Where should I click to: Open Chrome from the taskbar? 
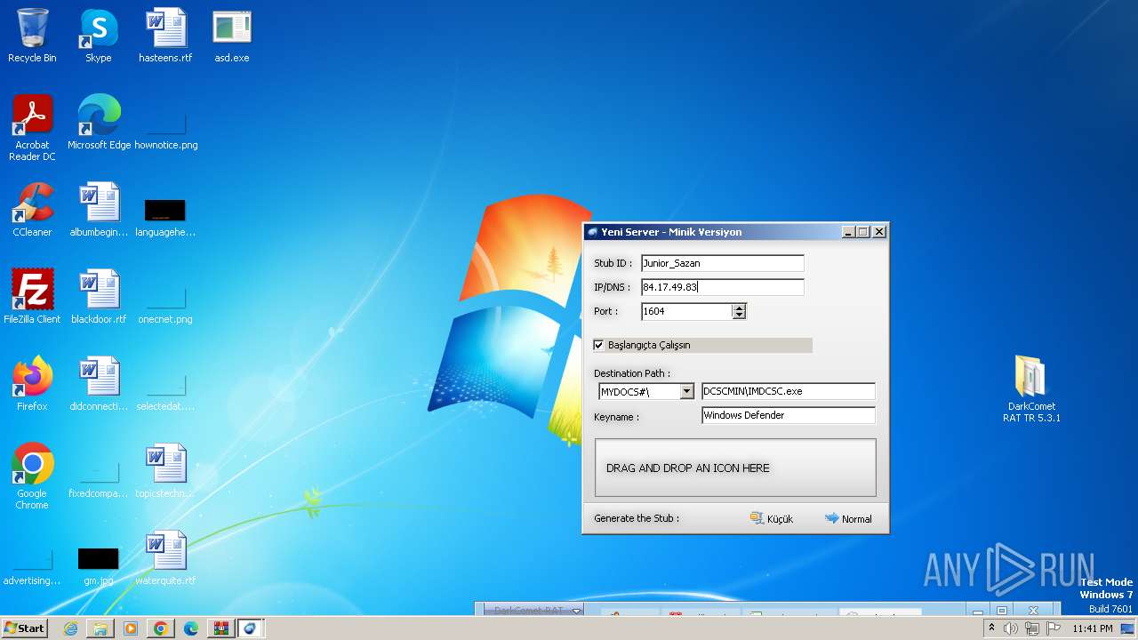click(x=161, y=628)
